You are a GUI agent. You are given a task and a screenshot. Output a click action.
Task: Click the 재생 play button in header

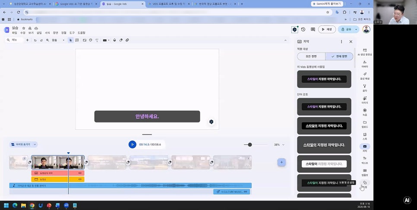[327, 29]
